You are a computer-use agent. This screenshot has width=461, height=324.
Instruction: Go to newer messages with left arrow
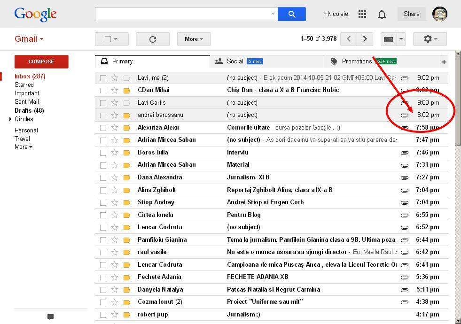click(349, 39)
